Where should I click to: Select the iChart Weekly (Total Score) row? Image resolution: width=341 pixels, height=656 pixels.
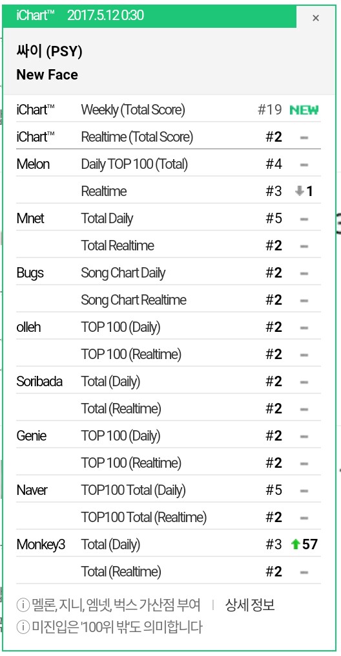pos(169,110)
